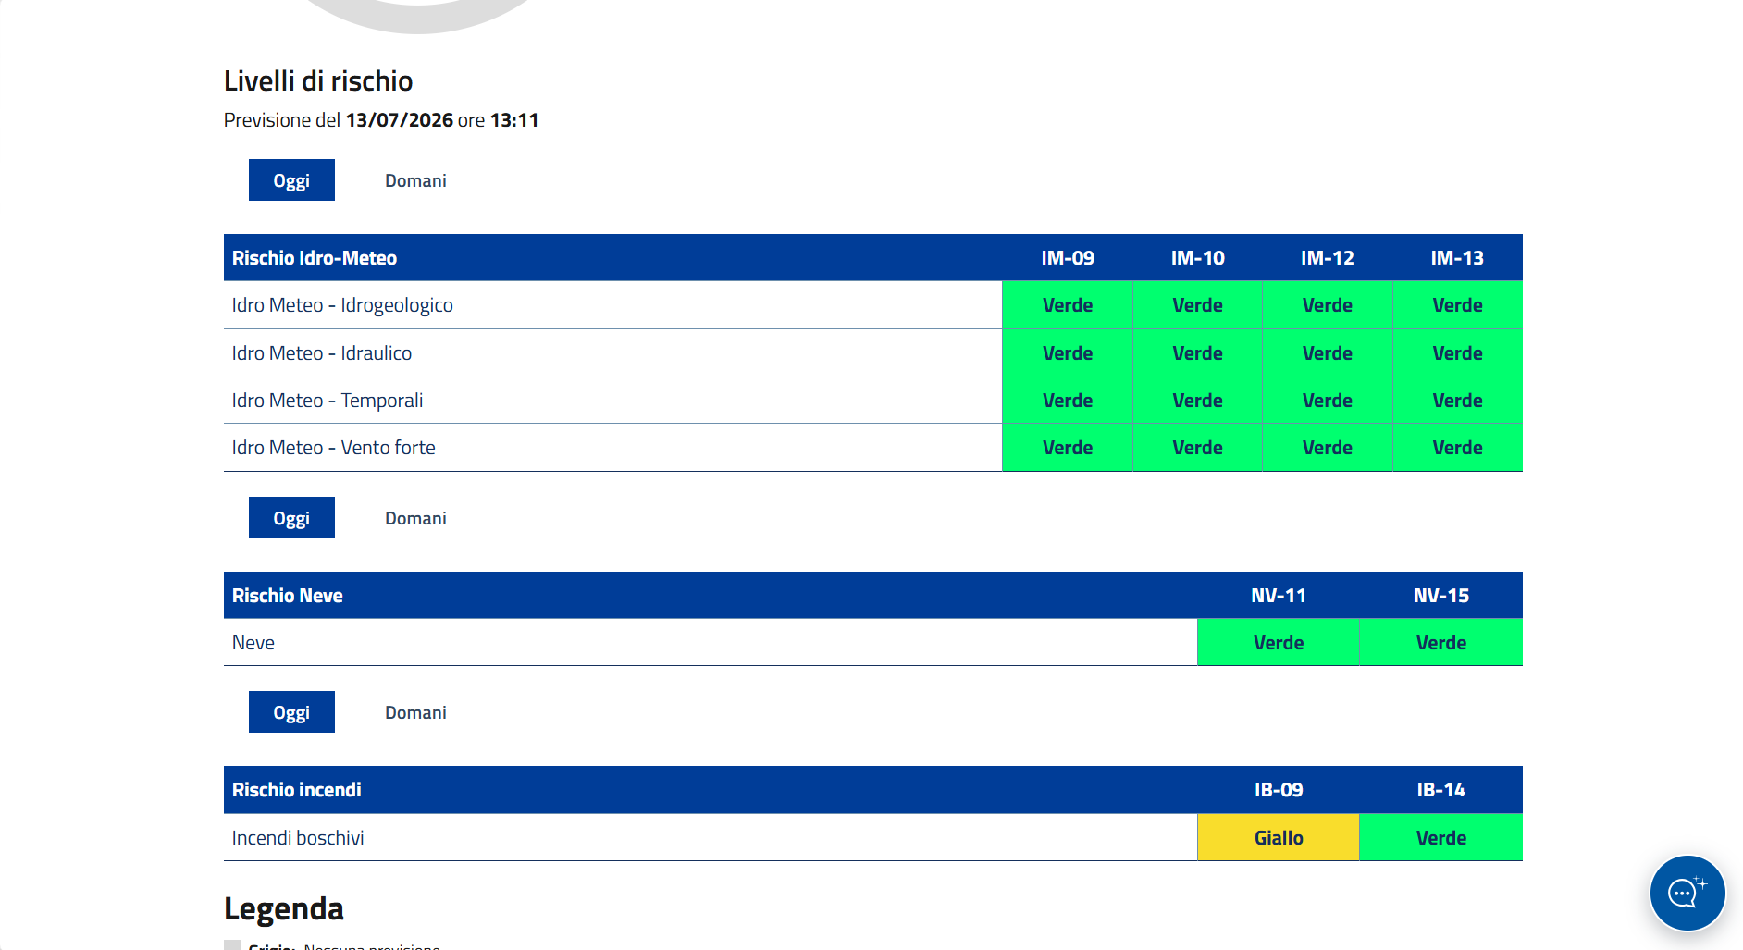The image size is (1743, 950).
Task: Click the grey Grigio legend swatch
Action: coord(232,945)
